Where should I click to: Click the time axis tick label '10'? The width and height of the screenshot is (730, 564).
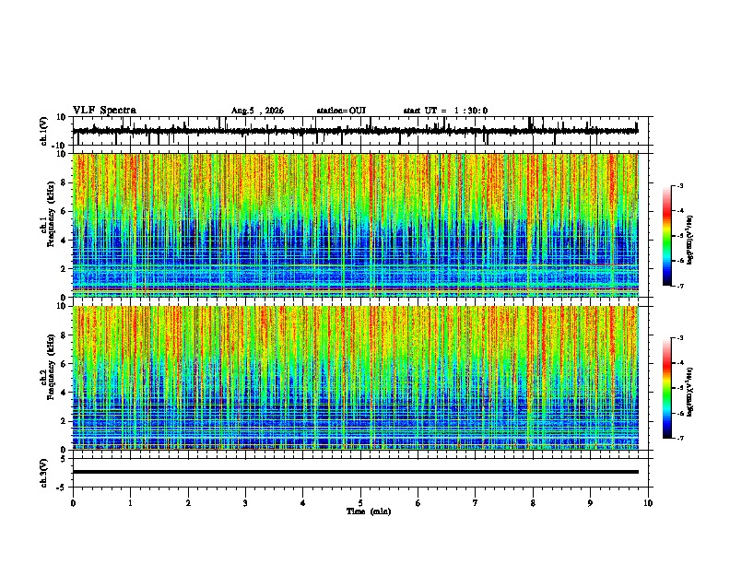coord(648,503)
